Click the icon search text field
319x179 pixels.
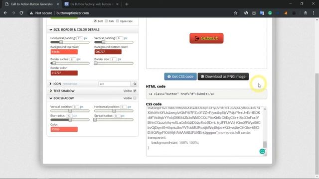point(115,84)
